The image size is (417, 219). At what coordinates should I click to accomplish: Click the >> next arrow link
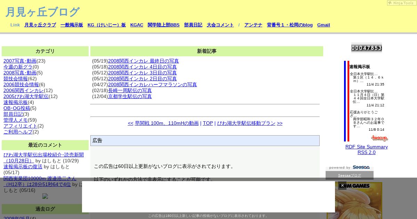coord(280,123)
